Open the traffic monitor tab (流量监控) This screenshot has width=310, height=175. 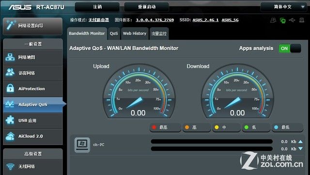click(x=159, y=33)
